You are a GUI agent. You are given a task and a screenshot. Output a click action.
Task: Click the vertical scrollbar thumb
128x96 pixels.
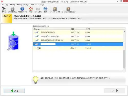(124, 59)
